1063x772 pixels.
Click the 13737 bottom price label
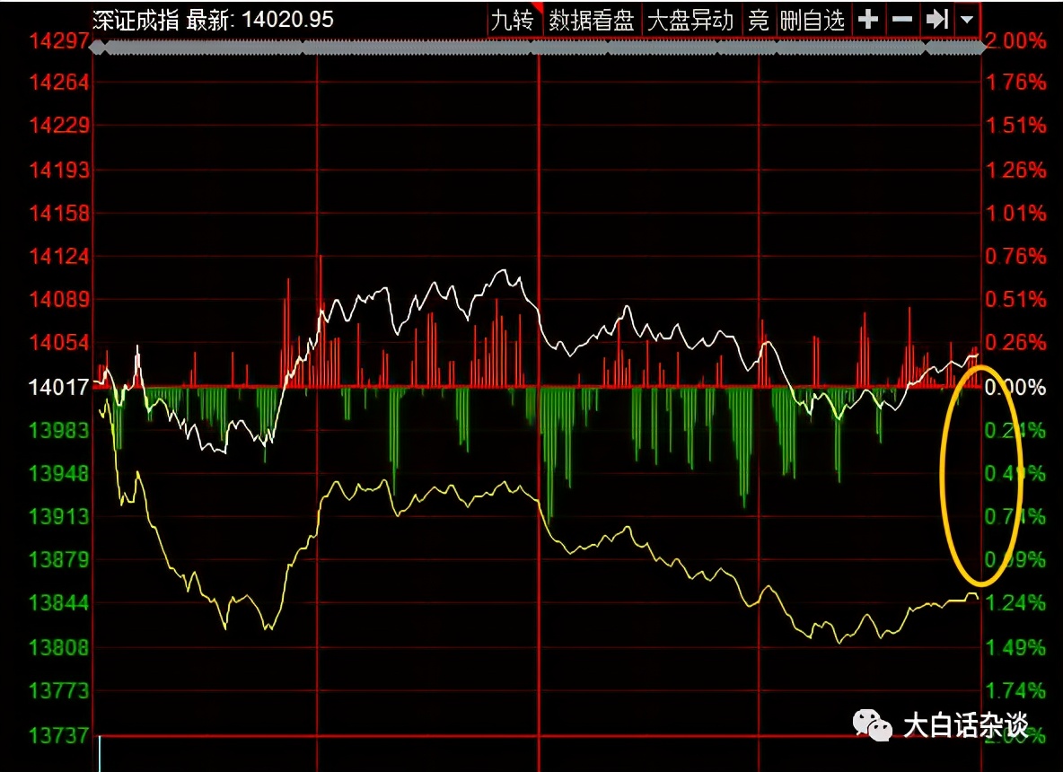59,734
